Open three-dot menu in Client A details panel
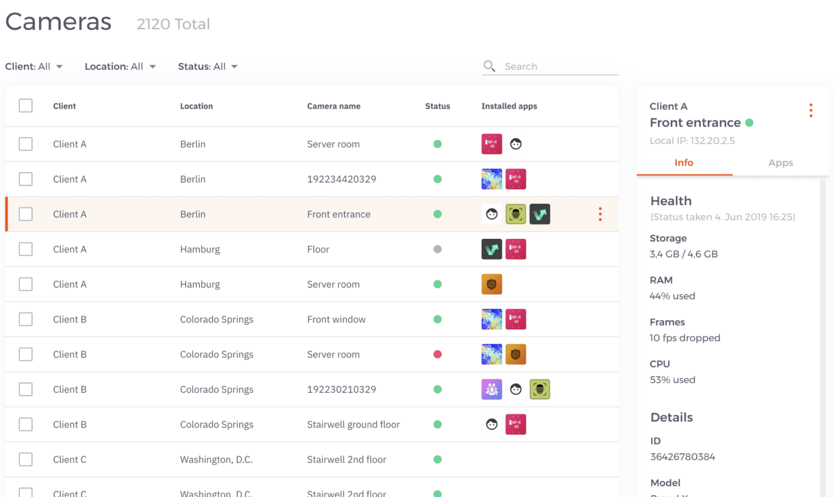 811,111
